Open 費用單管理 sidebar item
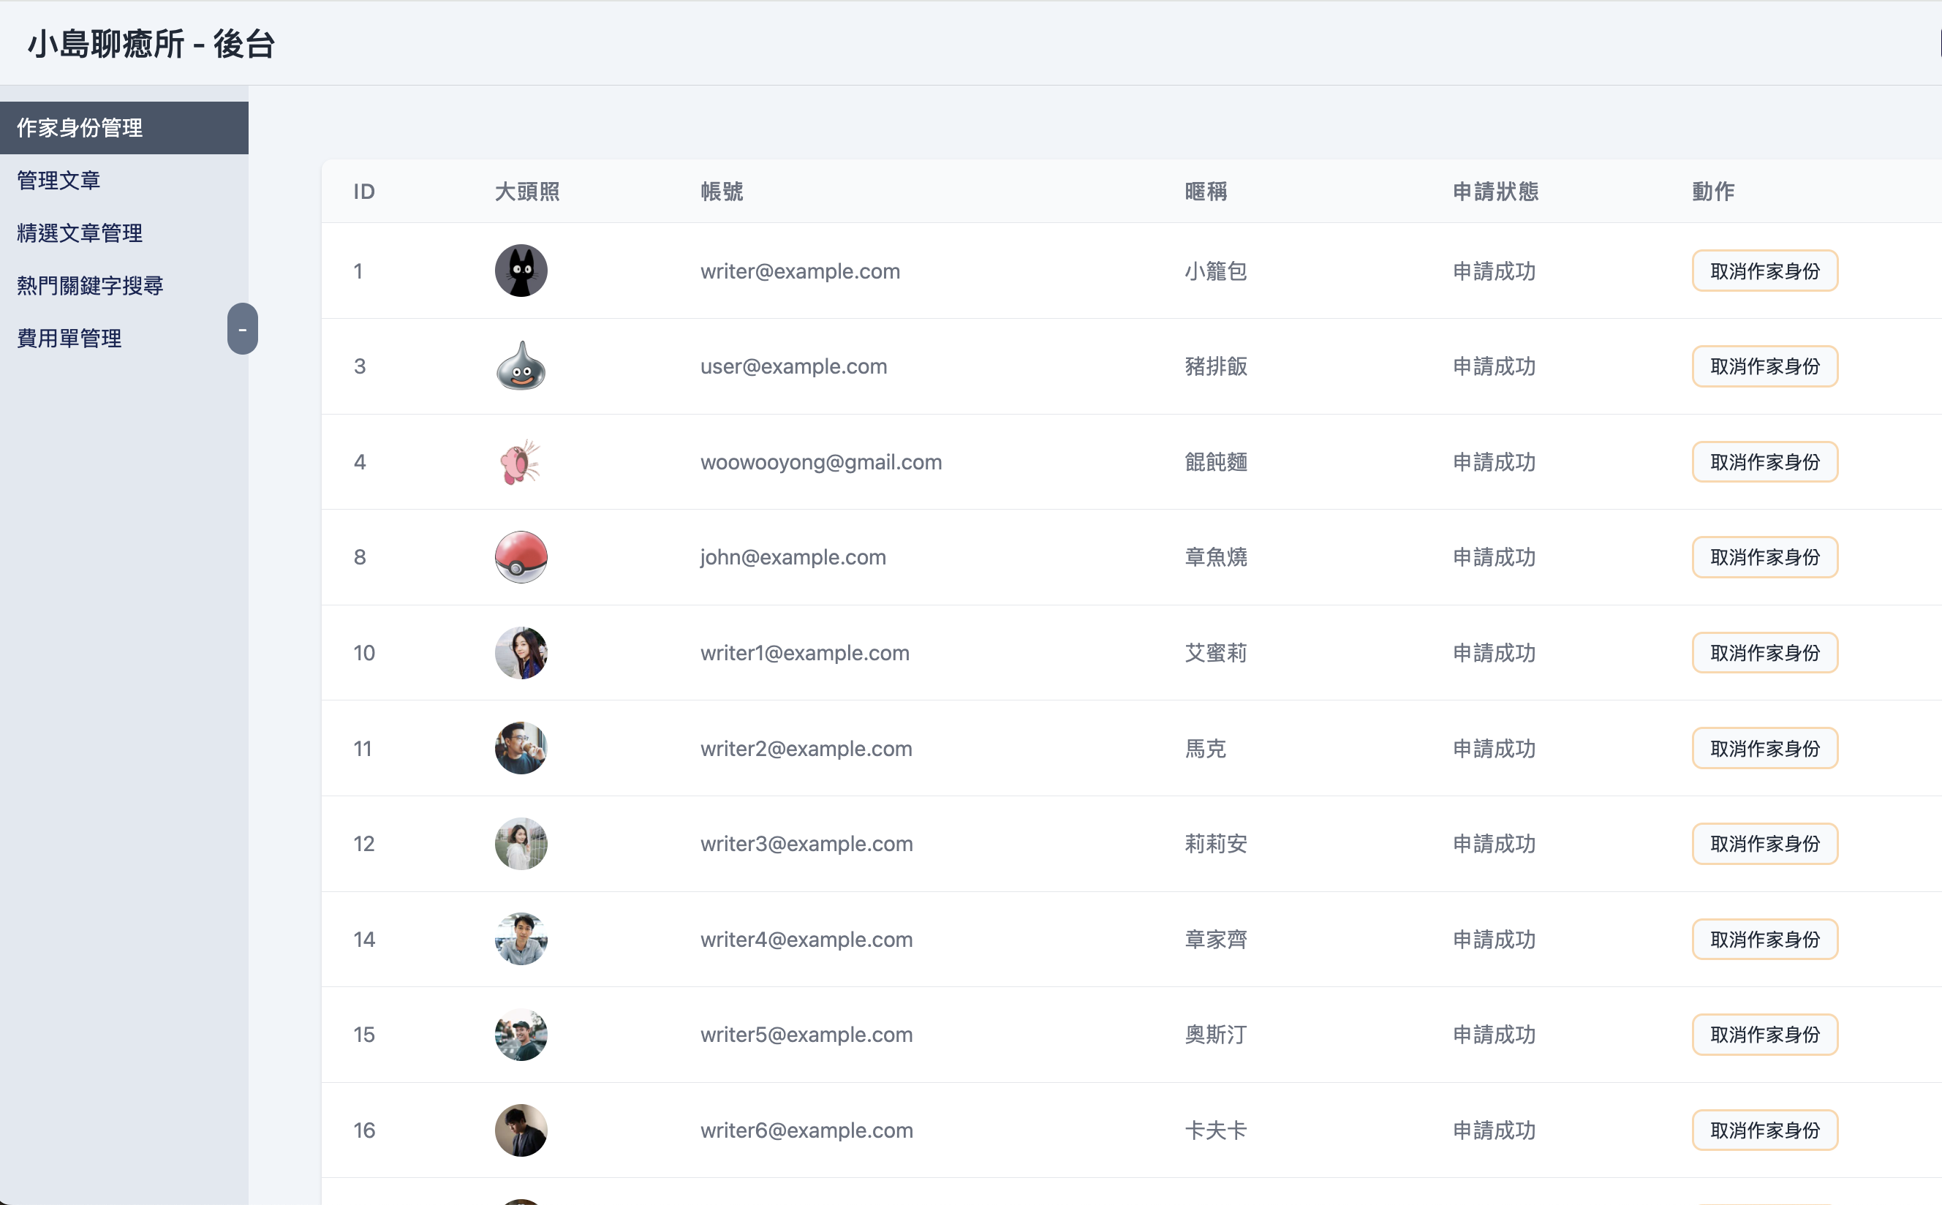This screenshot has height=1205, width=1942. tap(69, 338)
